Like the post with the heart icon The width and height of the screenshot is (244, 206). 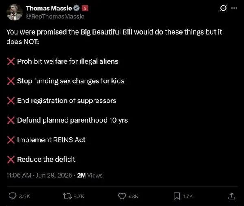coord(122,196)
